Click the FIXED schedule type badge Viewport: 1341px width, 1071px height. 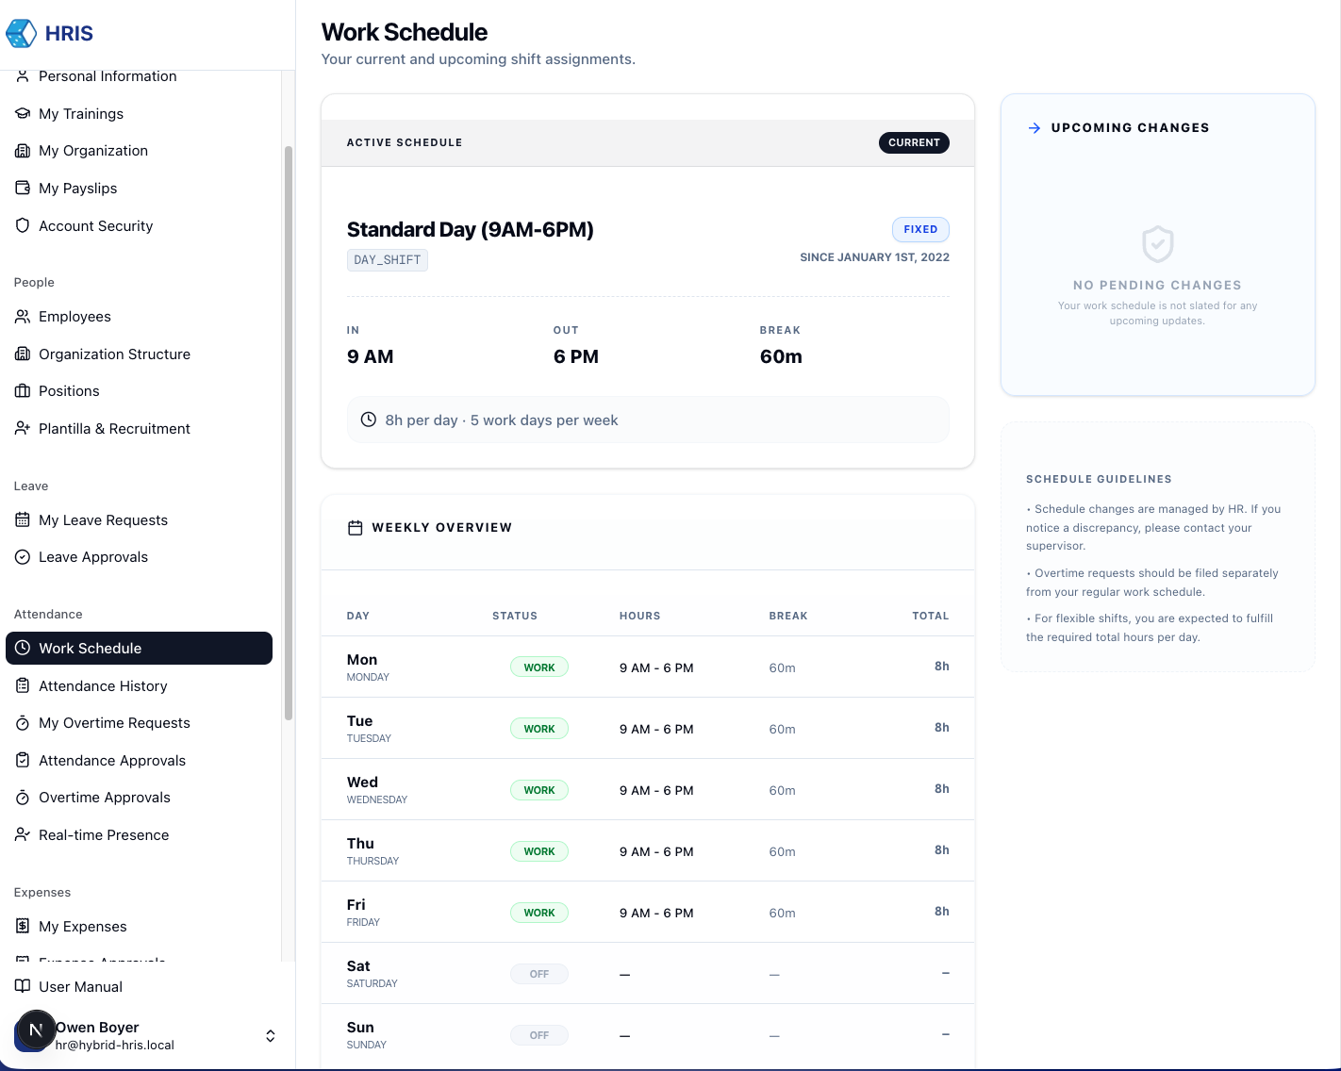point(920,229)
